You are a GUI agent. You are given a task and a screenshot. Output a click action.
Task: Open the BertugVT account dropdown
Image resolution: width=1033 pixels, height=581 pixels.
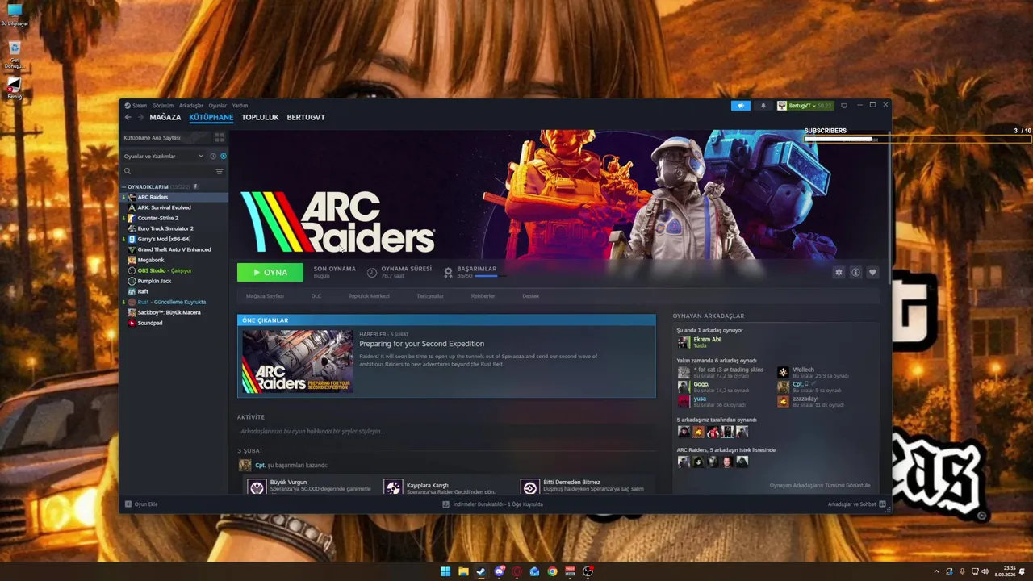805,106
